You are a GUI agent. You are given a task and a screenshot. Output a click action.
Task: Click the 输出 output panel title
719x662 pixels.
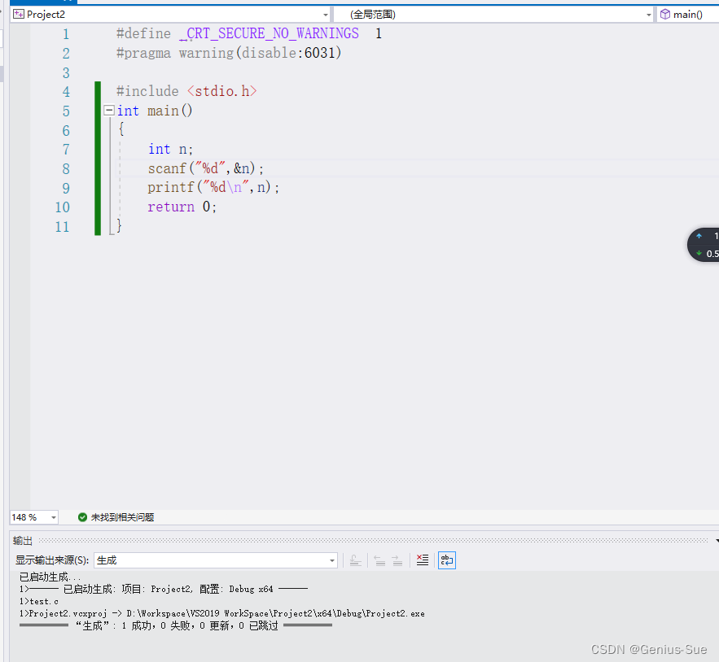coord(23,541)
